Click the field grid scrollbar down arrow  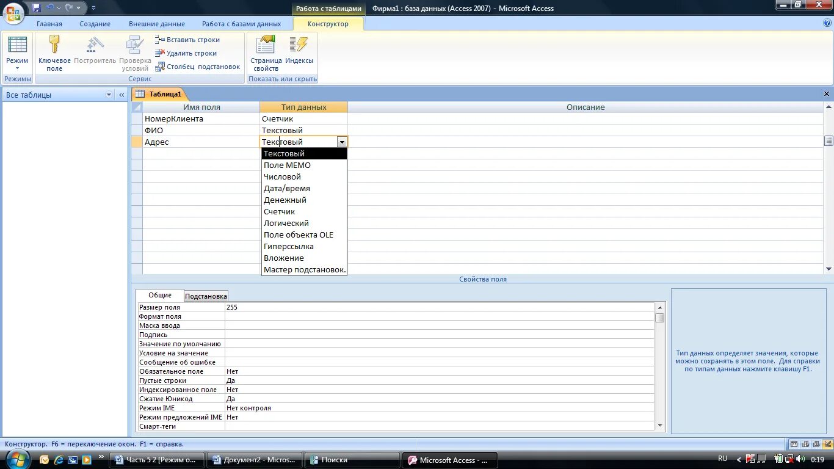[x=829, y=269]
